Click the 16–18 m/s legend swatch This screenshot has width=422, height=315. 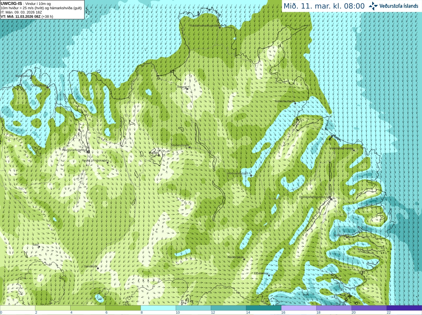299,308
